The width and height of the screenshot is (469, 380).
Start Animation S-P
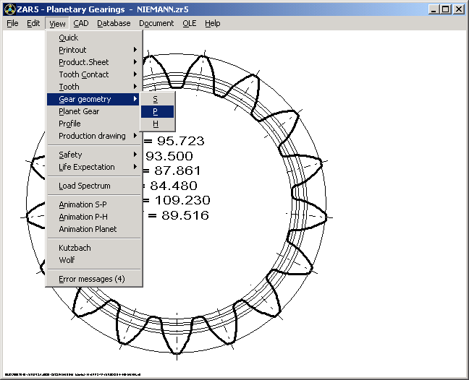tap(83, 204)
